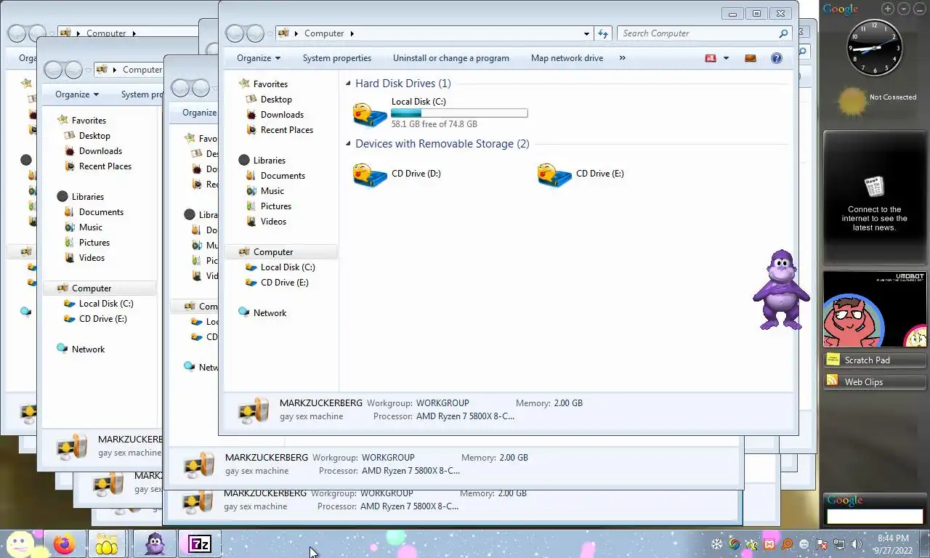Open Recent Places in the front window sidebar
Image resolution: width=930 pixels, height=558 pixels.
coord(280,130)
